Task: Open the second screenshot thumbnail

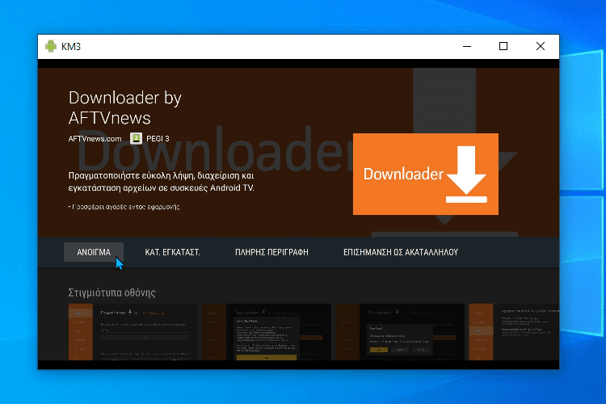Action: click(x=267, y=332)
